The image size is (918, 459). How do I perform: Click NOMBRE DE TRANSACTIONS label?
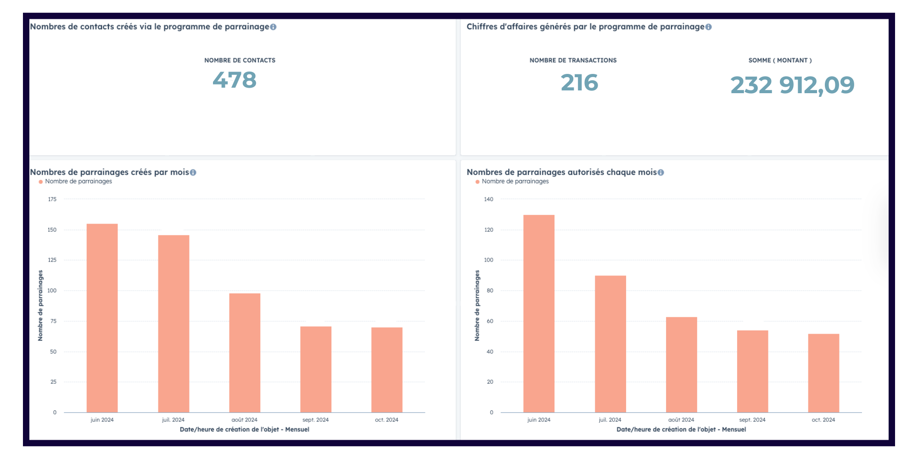tap(573, 60)
